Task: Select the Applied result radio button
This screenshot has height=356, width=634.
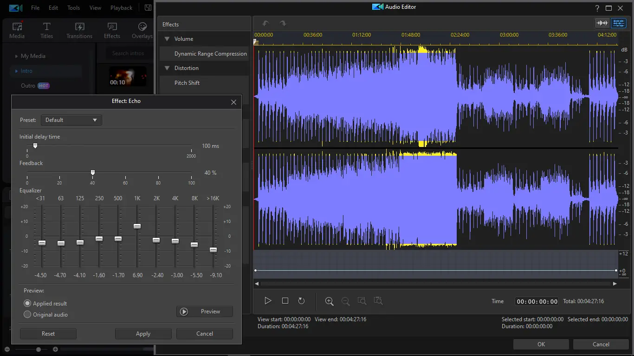Action: (x=27, y=303)
